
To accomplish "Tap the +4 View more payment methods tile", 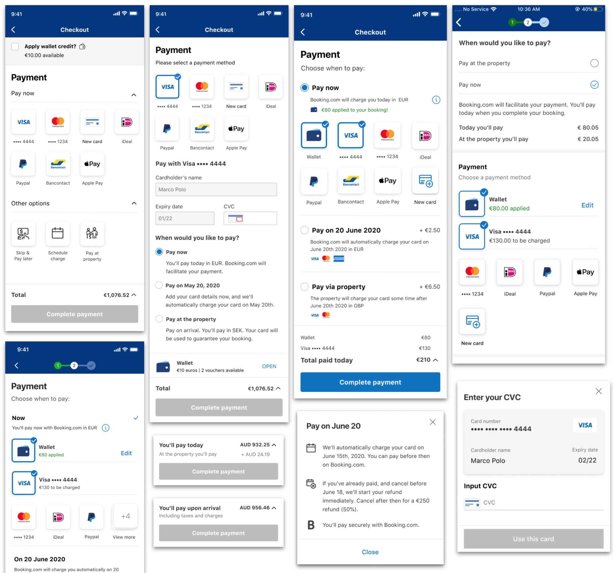I will [x=125, y=516].
